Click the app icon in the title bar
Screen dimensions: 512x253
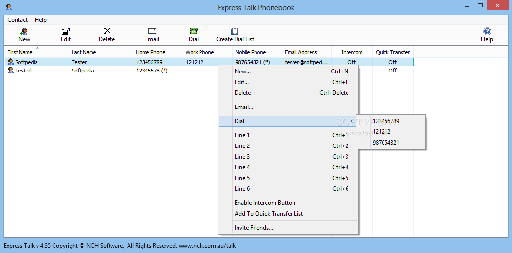pos(9,7)
